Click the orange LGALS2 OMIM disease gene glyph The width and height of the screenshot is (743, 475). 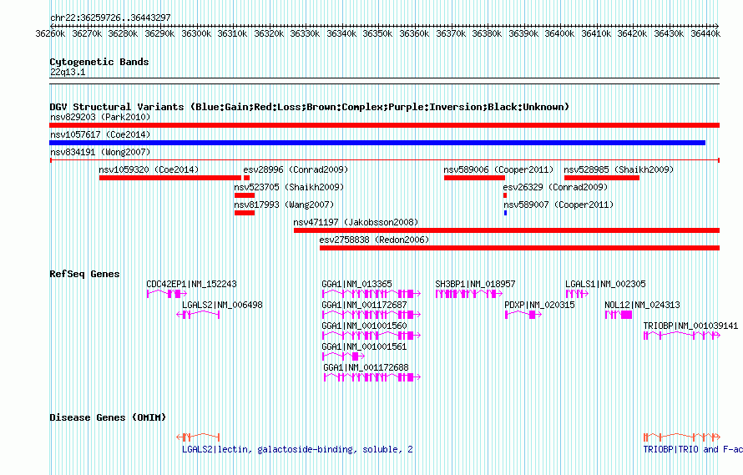click(198, 437)
